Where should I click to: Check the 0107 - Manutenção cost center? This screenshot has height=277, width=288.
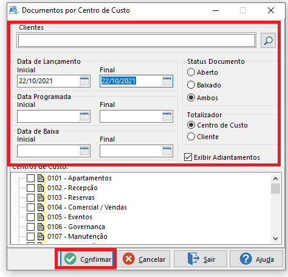(30, 236)
